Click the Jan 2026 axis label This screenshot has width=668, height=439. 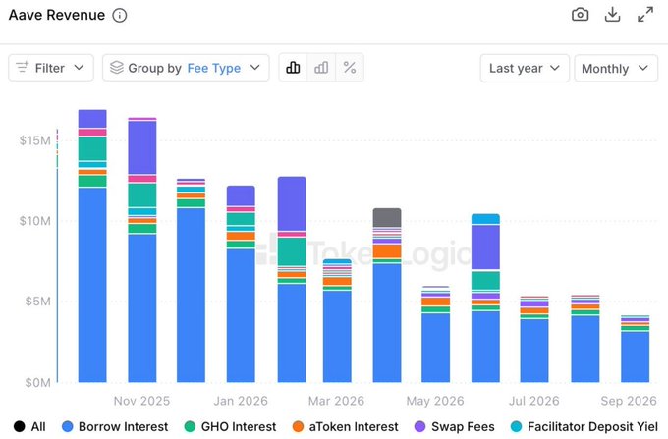coord(241,401)
